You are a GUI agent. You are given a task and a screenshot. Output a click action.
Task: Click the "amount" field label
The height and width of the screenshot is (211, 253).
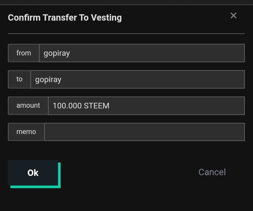[x=28, y=105]
